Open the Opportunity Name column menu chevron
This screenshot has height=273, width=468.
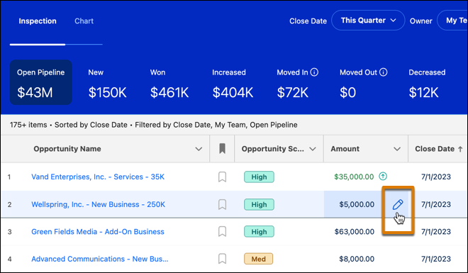[x=199, y=149]
